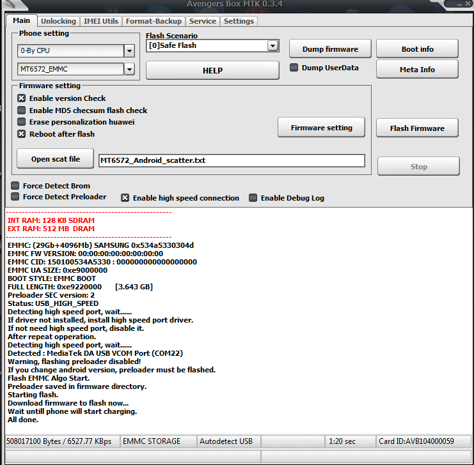Expand the Flash Scenario dropdown arrow
Screen dimensions: 474x465
[273, 45]
